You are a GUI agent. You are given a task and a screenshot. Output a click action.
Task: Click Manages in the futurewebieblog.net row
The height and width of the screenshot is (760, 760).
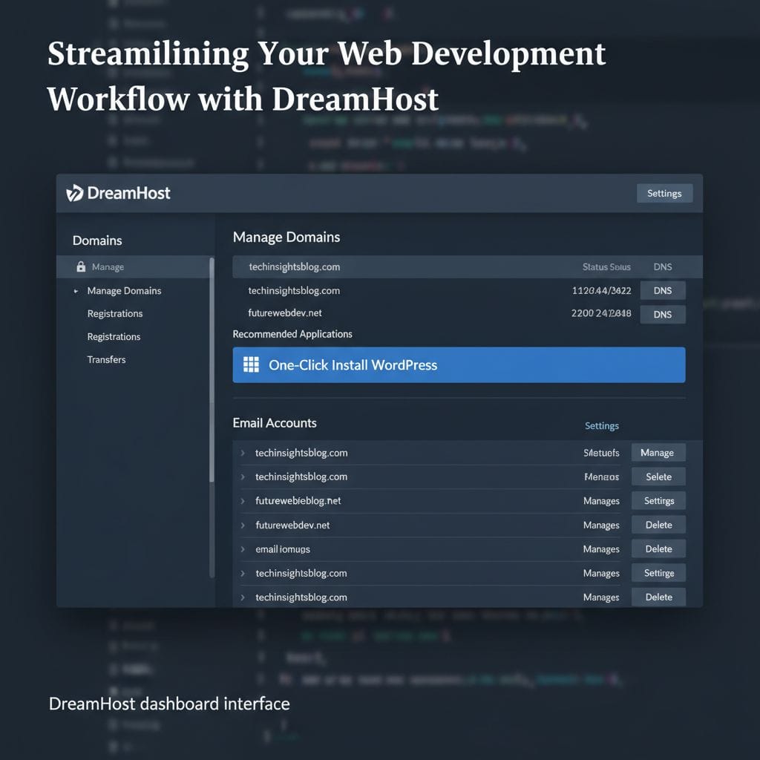click(x=601, y=501)
